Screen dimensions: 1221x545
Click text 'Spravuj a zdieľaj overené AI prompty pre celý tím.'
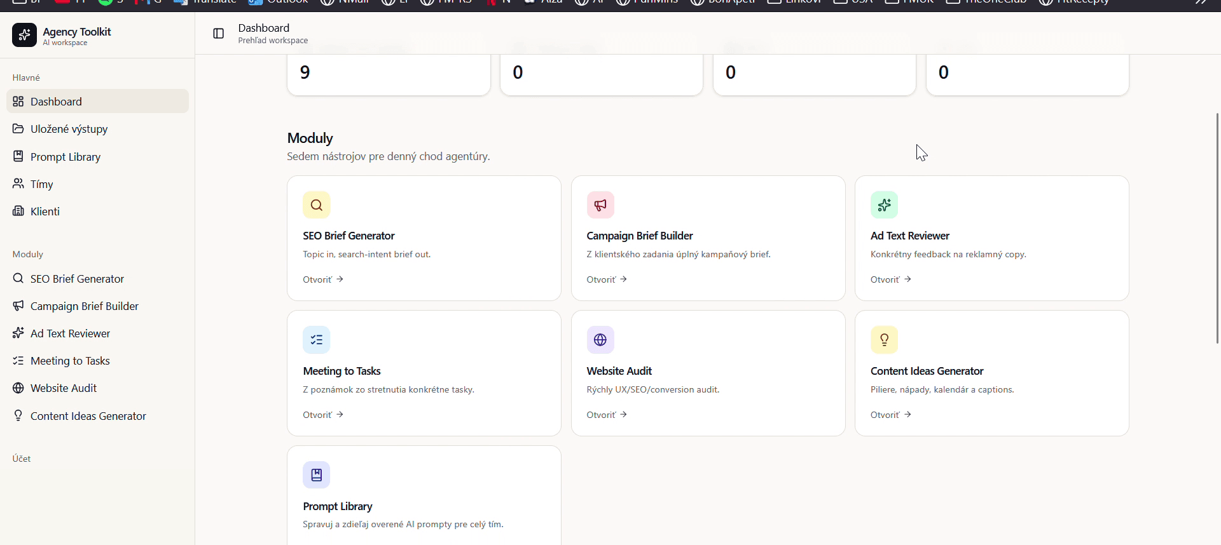(403, 524)
